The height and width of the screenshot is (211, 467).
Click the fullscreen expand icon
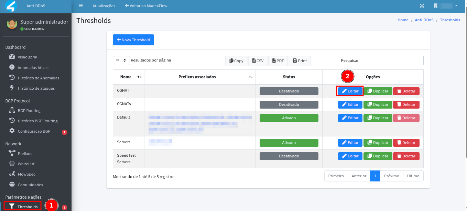coord(422,6)
